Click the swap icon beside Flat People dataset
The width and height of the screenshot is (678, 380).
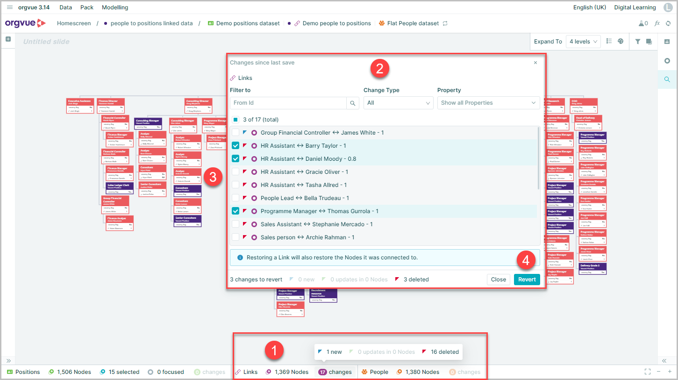tap(445, 23)
